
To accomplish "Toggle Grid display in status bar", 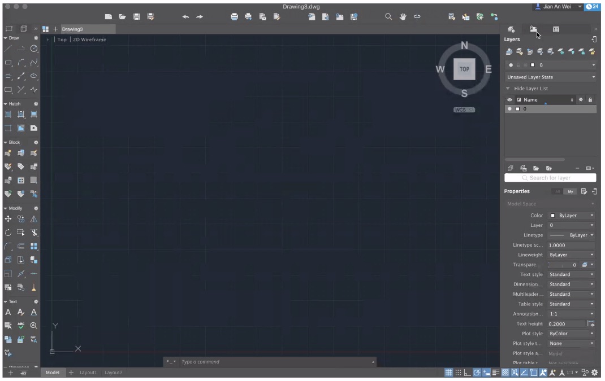I will [x=448, y=373].
